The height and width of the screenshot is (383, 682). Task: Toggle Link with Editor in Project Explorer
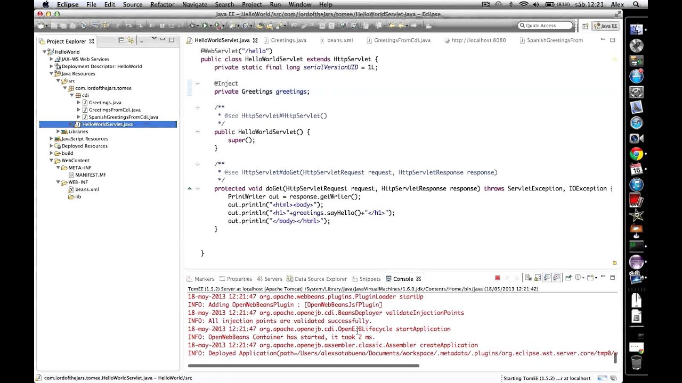pyautogui.click(x=131, y=40)
